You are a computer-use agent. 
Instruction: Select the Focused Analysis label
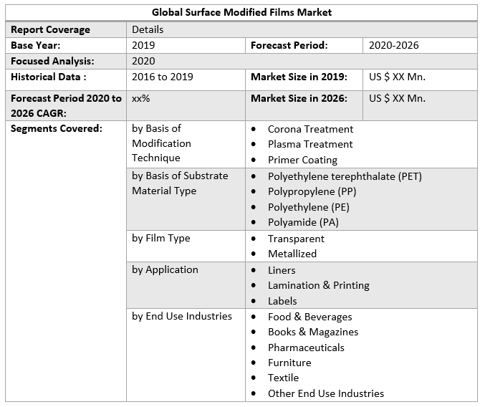coord(52,61)
